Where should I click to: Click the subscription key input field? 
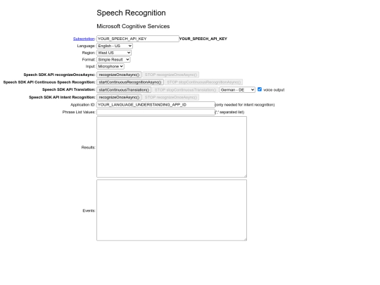[138, 39]
